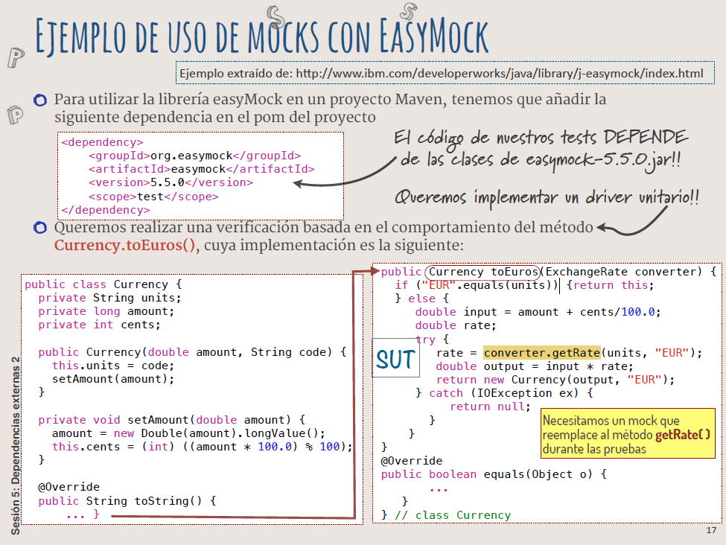Click the bold getRate() text in yellow note

click(683, 434)
